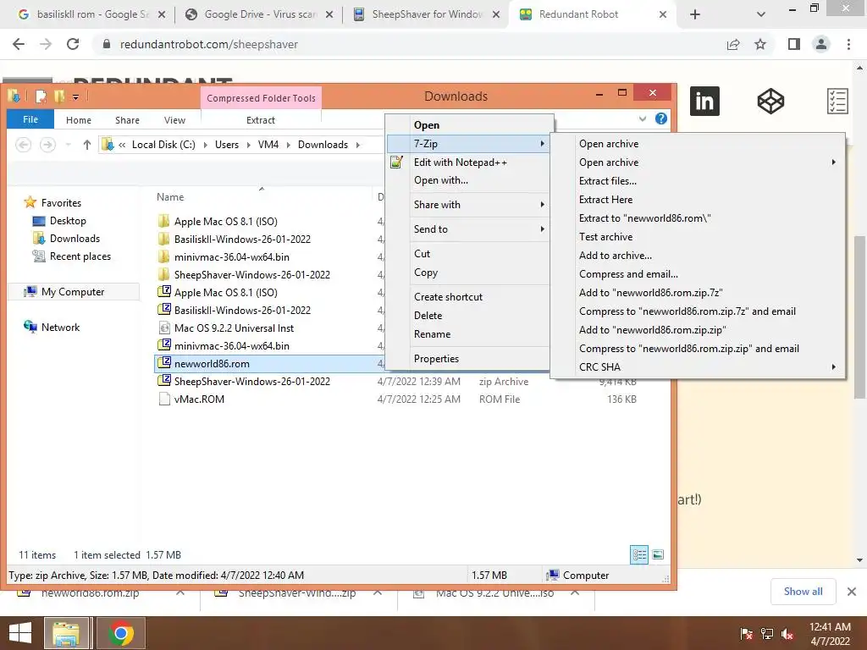The height and width of the screenshot is (650, 867).
Task: Click File Explorer taskbar icon
Action: [x=66, y=633]
